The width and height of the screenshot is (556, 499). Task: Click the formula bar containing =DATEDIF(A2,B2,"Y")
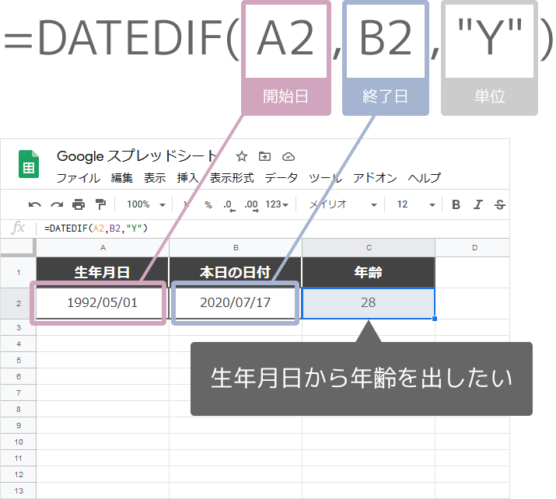tap(273, 229)
